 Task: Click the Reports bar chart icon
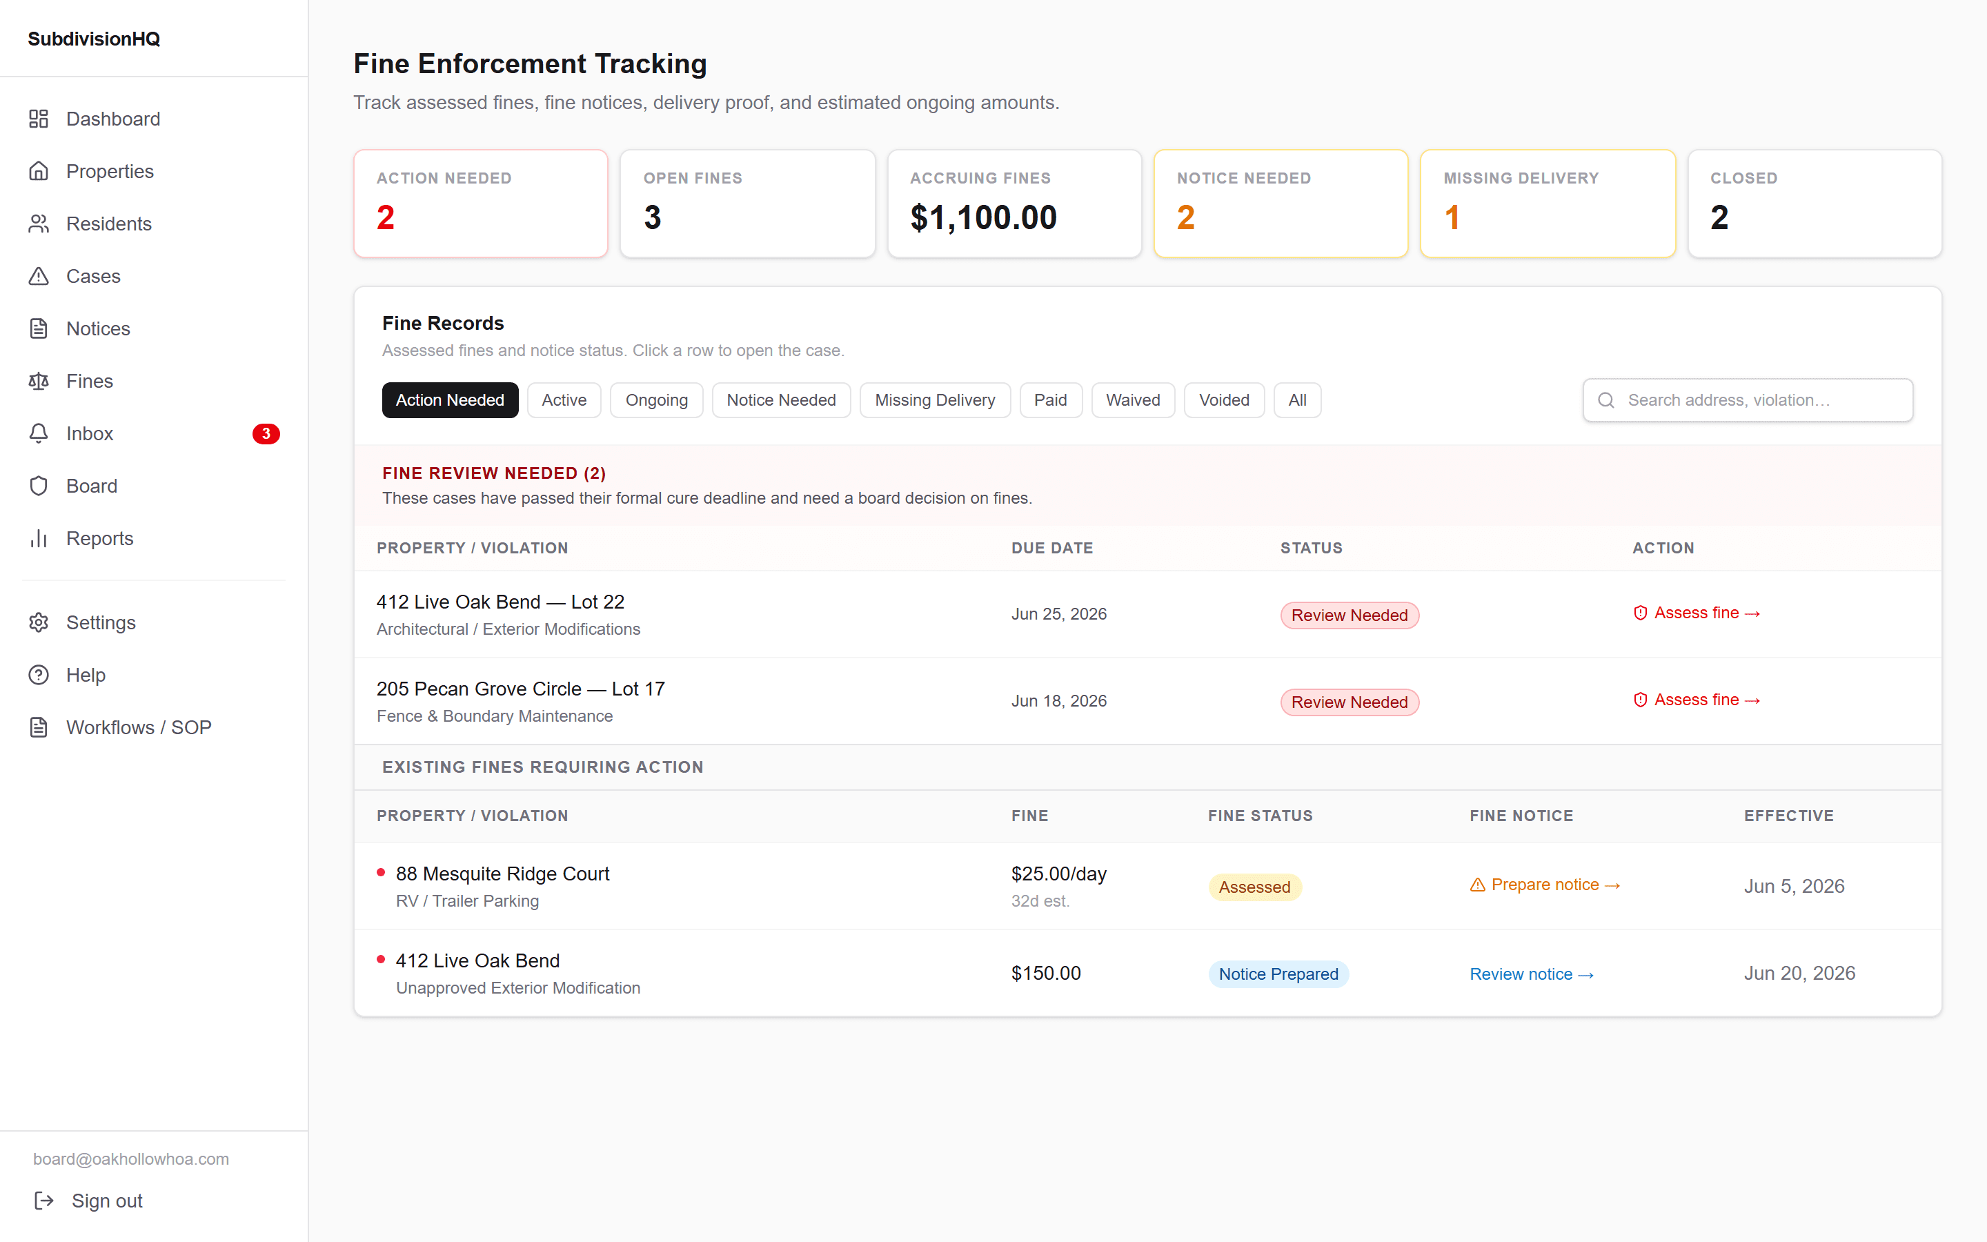click(x=39, y=539)
